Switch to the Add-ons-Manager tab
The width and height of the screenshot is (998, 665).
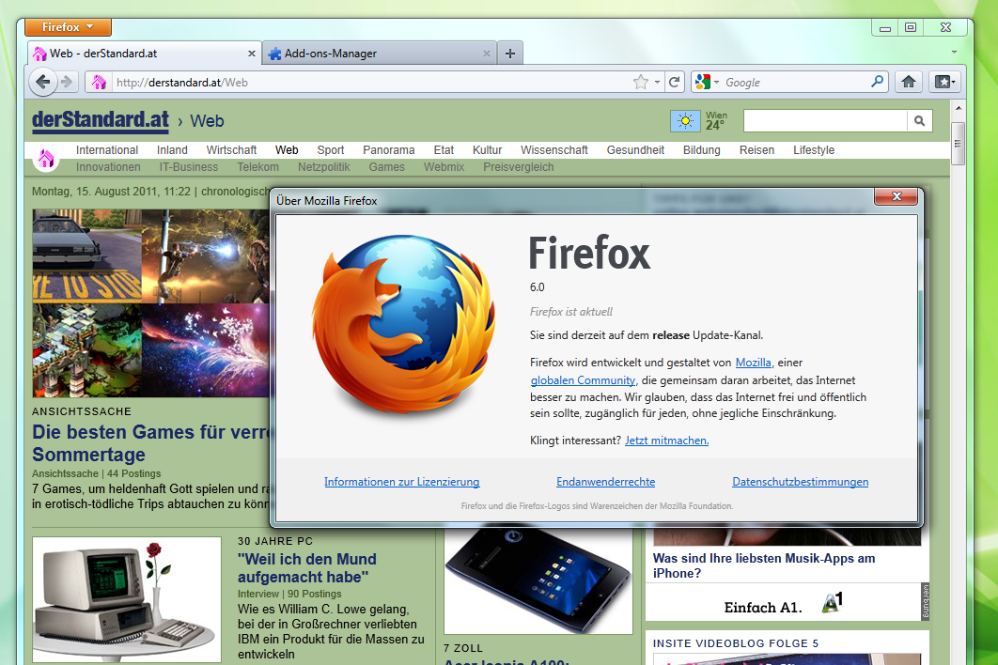[380, 54]
